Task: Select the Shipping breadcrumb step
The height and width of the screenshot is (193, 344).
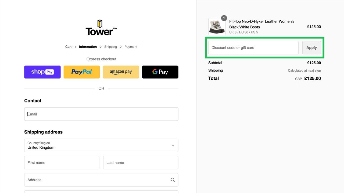Action: tap(110, 47)
